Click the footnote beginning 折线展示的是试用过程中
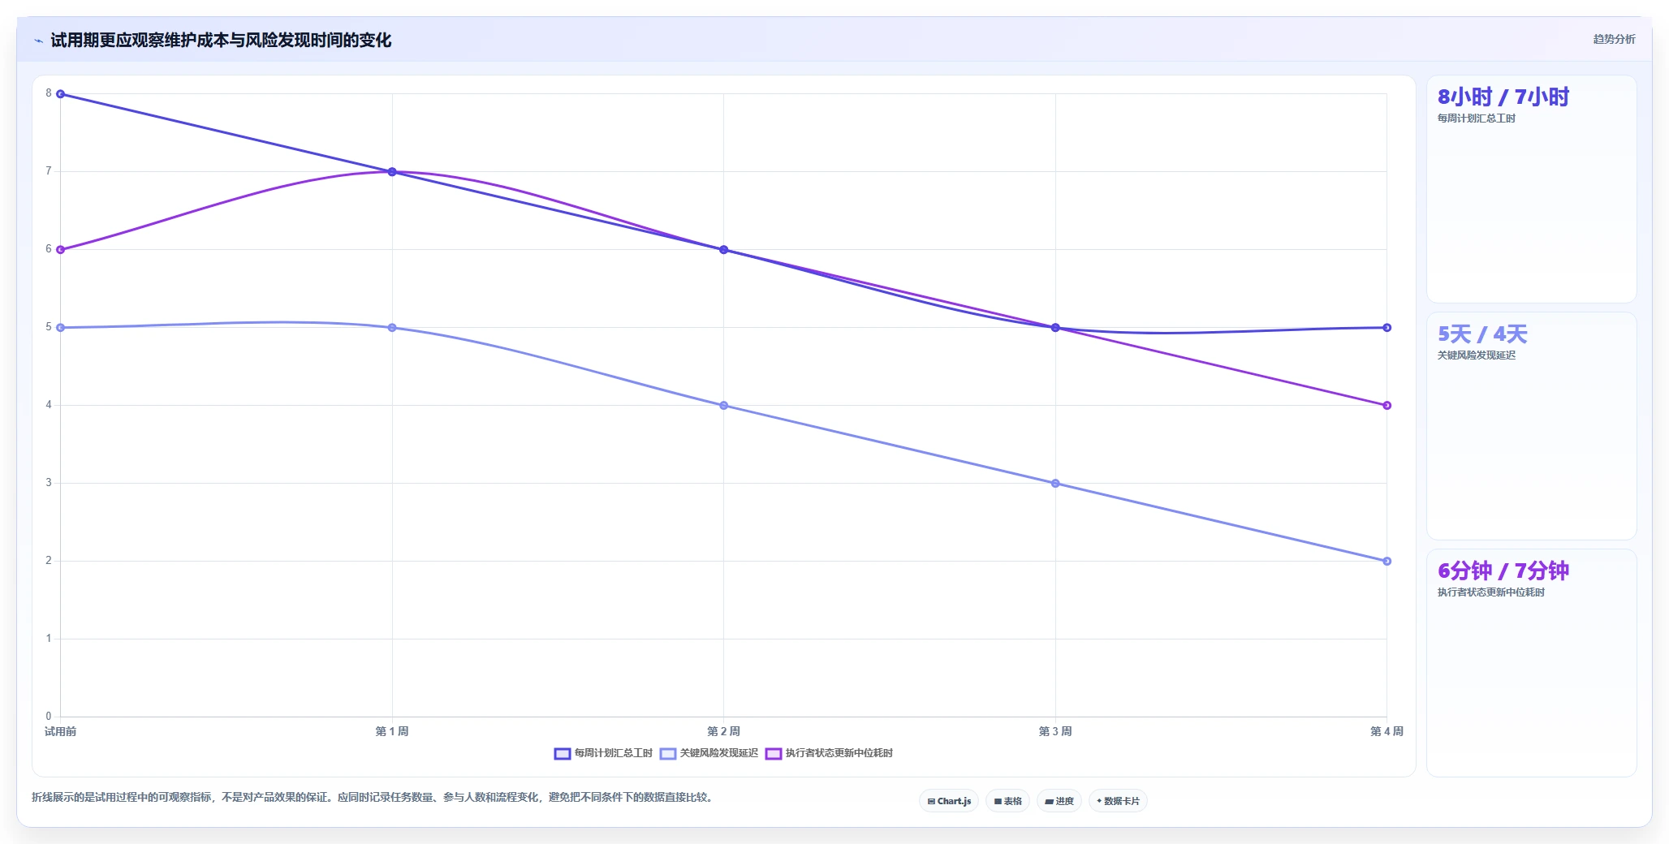Image resolution: width=1669 pixels, height=844 pixels. coord(373,798)
